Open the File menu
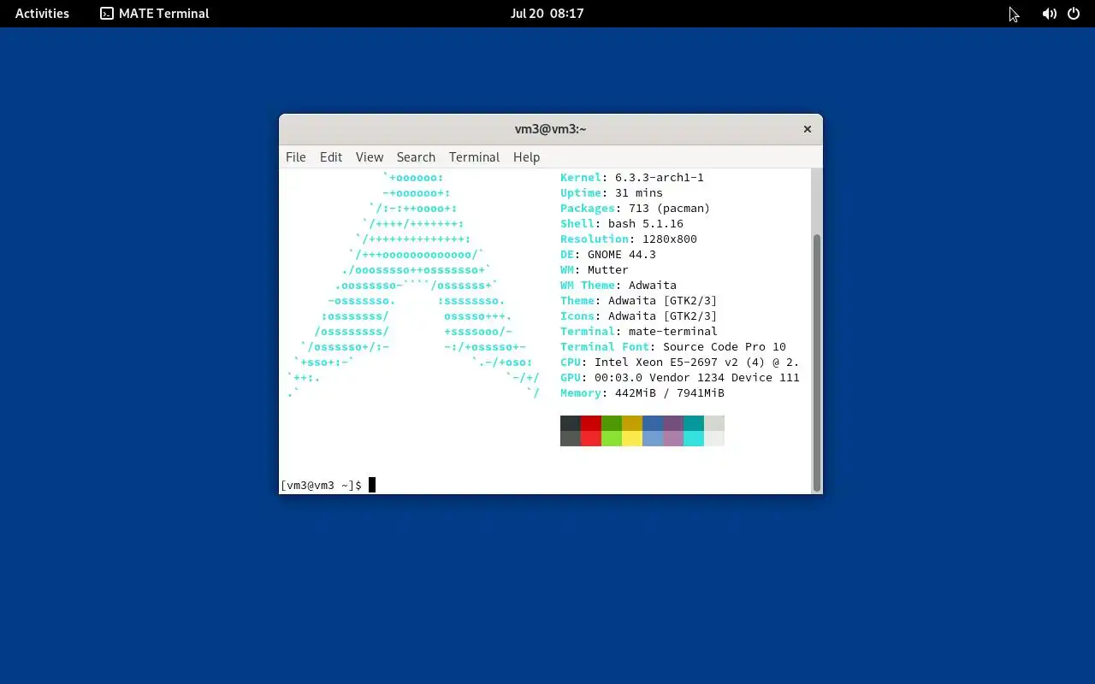Image resolution: width=1095 pixels, height=684 pixels. tap(296, 157)
